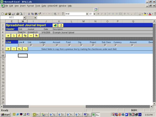Click the edit header pencil icon
Image resolution: width=156 pixels, height=117 pixels.
(20, 35)
